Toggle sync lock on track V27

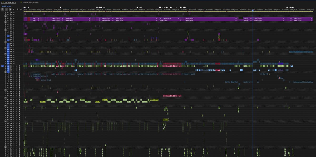pyautogui.click(x=11, y=12)
